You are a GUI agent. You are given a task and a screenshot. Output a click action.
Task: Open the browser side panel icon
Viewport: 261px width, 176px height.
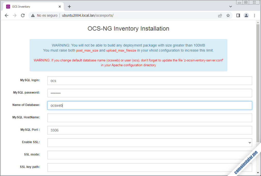(x=238, y=15)
